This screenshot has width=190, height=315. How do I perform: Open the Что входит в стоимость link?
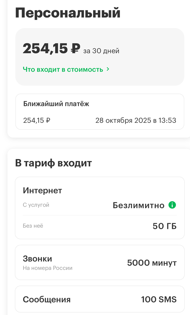coord(63,69)
